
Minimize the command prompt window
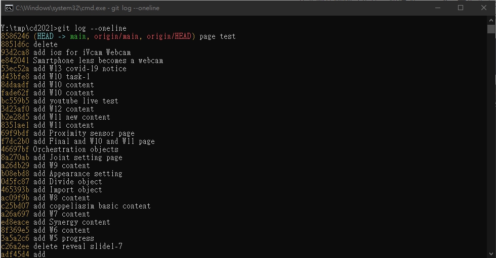438,8
